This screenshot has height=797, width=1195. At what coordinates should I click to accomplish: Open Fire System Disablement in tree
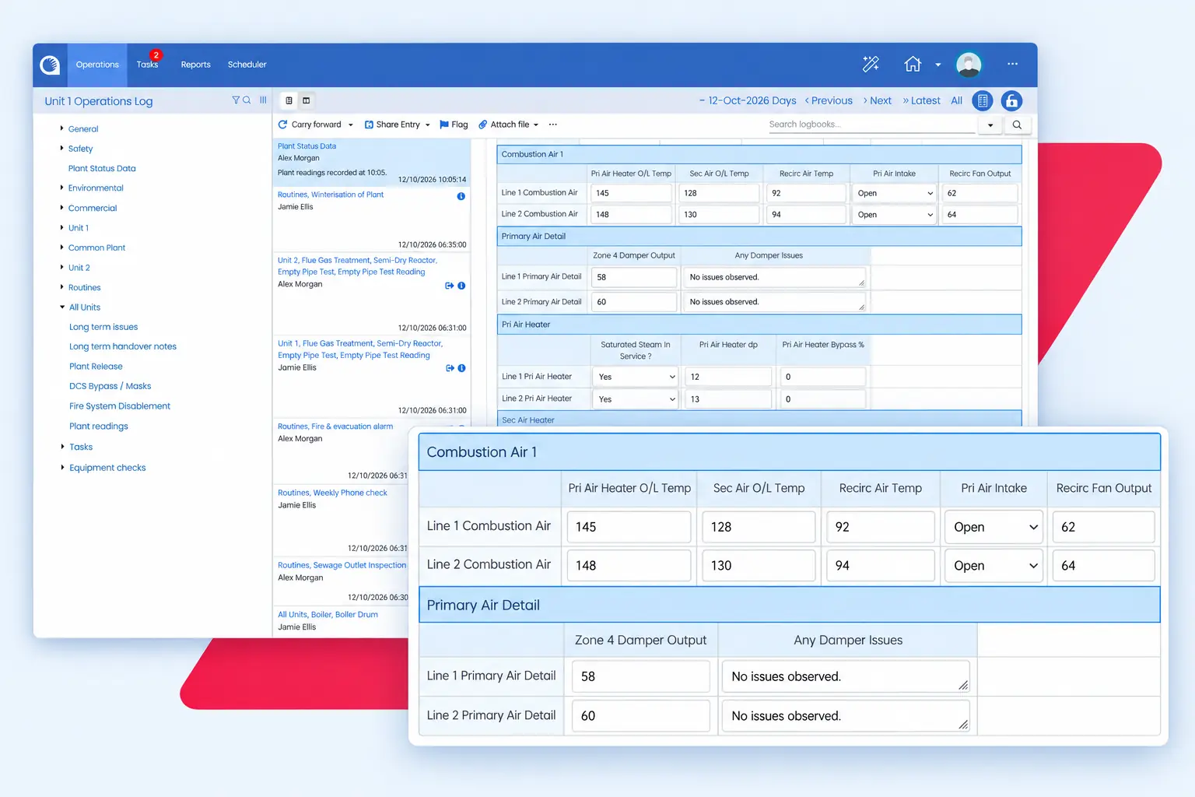(x=120, y=406)
